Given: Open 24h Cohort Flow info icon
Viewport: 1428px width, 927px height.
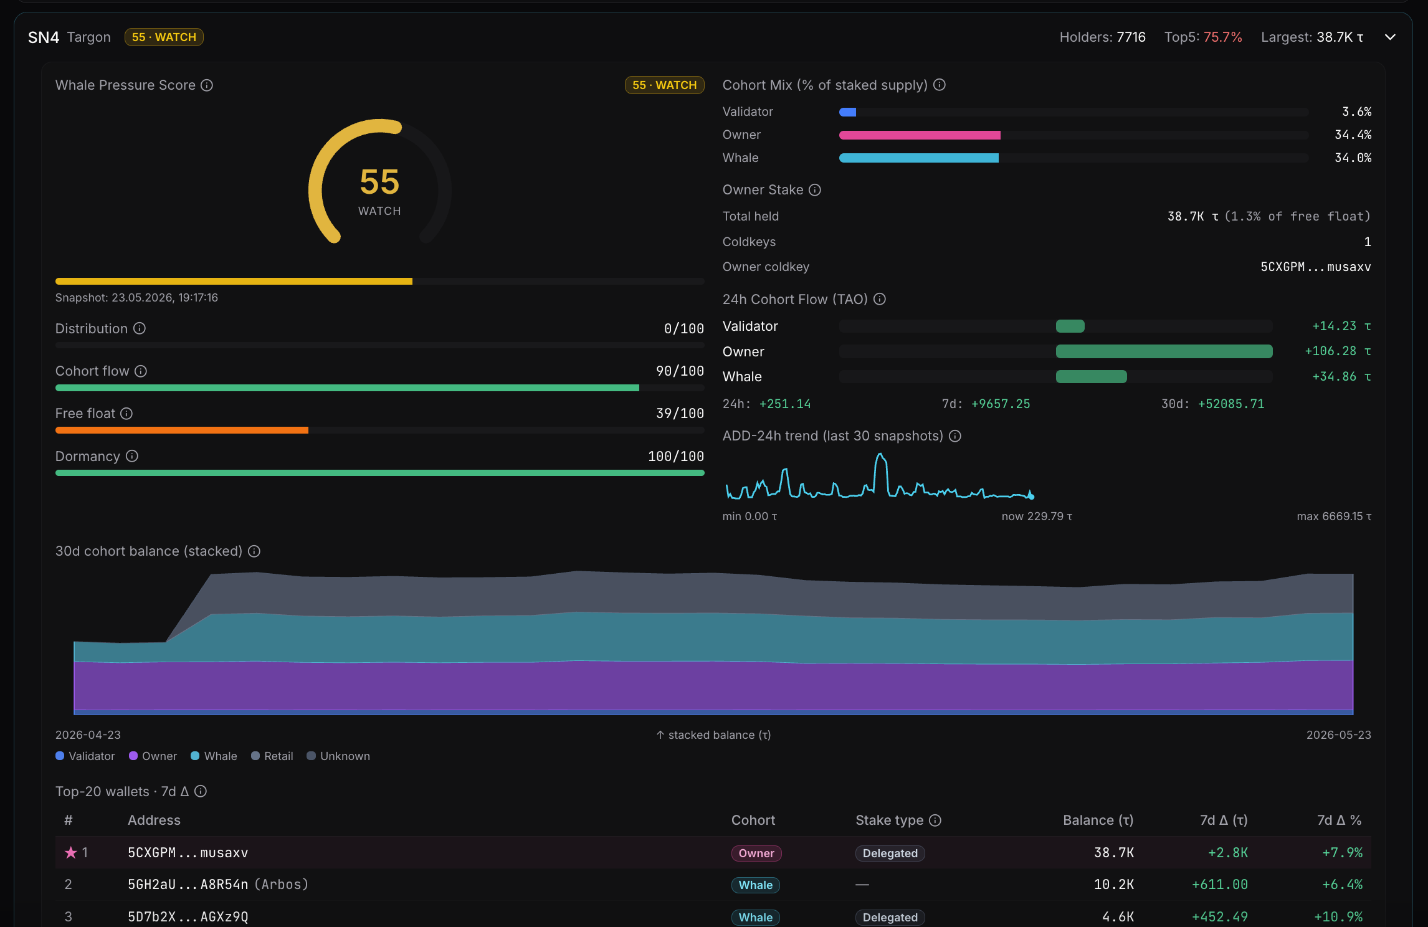Looking at the screenshot, I should coord(880,300).
